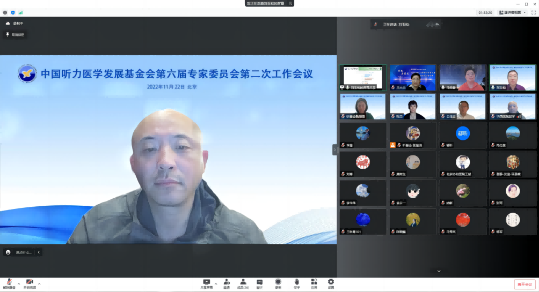
Task: Open the chat panel
Action: [259, 284]
